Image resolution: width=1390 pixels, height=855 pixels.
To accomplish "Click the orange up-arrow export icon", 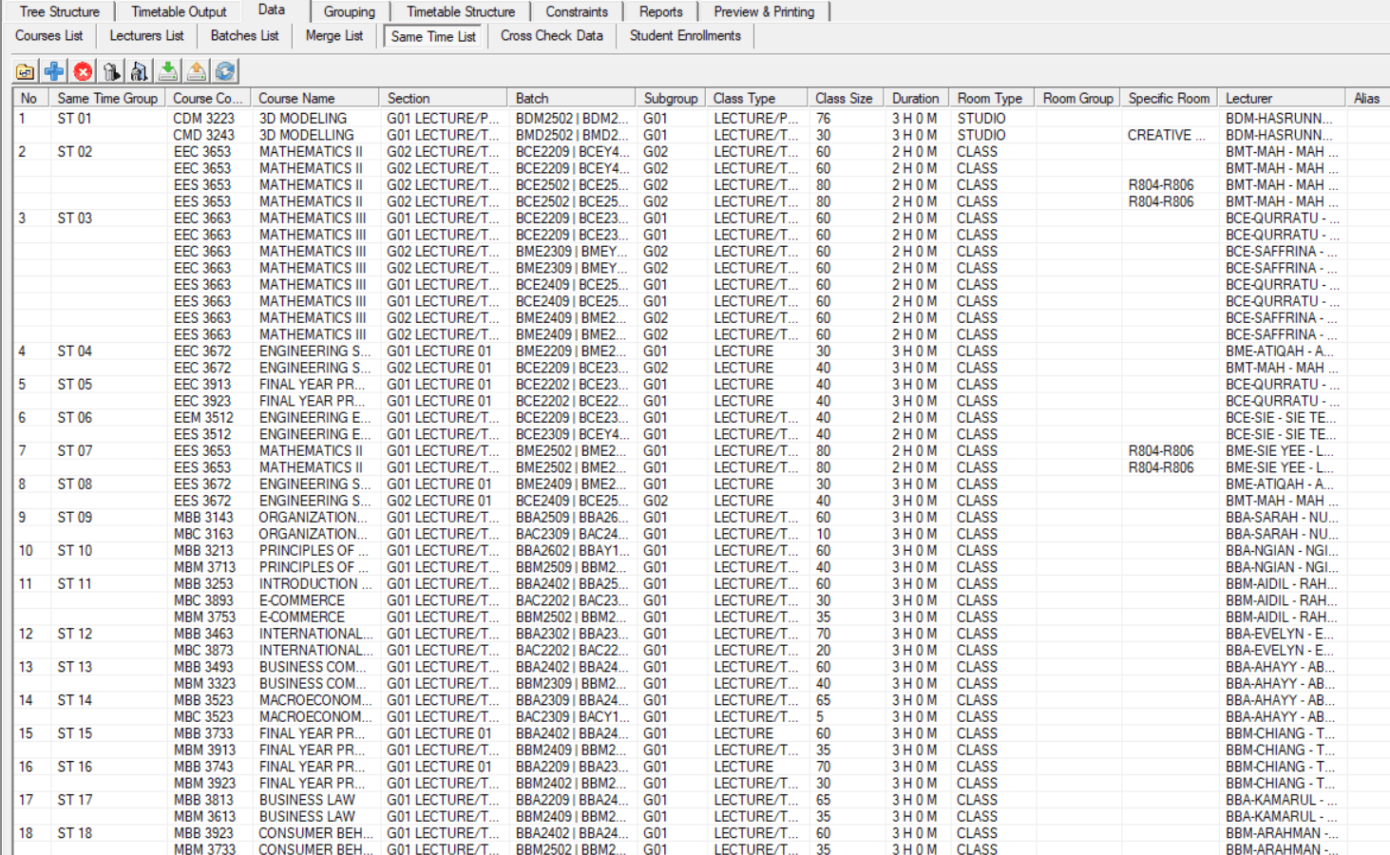I will 197,71.
